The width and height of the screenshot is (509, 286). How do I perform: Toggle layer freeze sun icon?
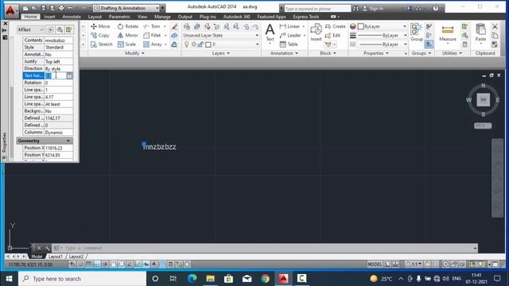[x=194, y=44]
